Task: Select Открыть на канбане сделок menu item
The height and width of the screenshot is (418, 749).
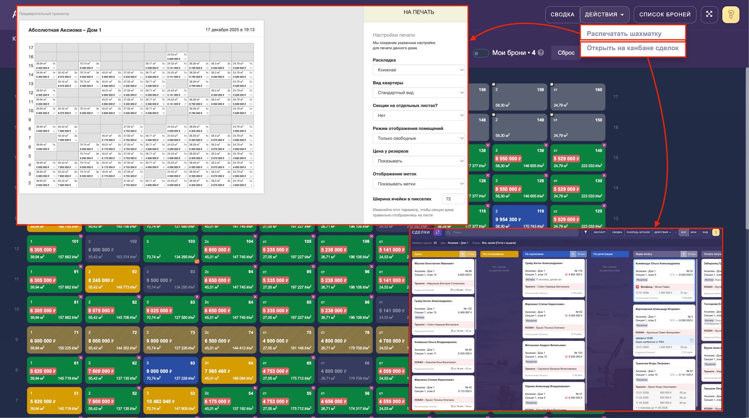Action: (632, 48)
